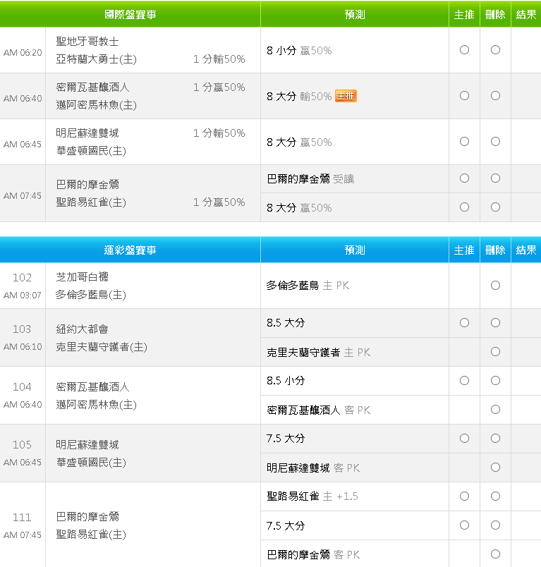Click 華盛頓國民(主) in game 105 row

click(x=91, y=463)
